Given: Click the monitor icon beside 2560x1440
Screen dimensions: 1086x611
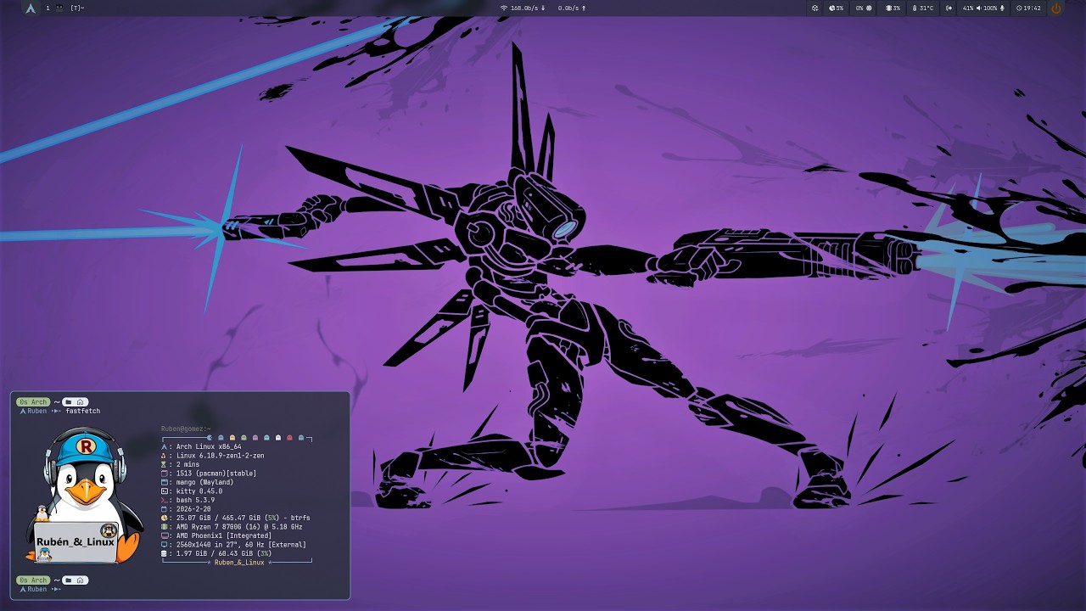Looking at the screenshot, I should pyautogui.click(x=165, y=545).
